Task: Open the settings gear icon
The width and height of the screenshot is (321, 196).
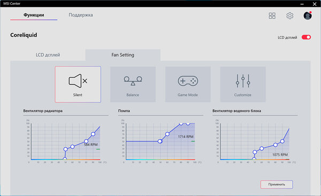Action: coord(289,16)
